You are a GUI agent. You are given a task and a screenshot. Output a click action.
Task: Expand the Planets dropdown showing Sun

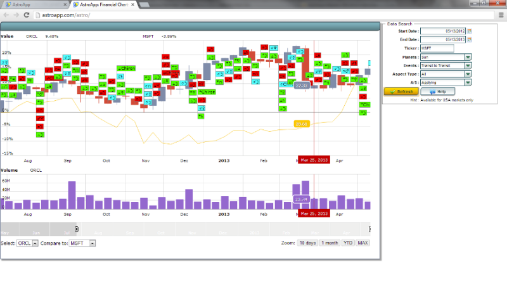click(x=468, y=57)
